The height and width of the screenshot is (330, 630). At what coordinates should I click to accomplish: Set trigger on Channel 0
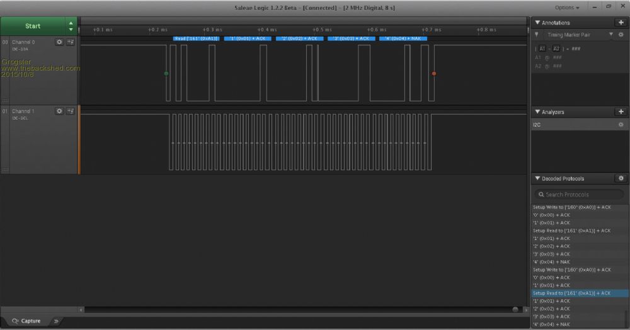pos(71,42)
